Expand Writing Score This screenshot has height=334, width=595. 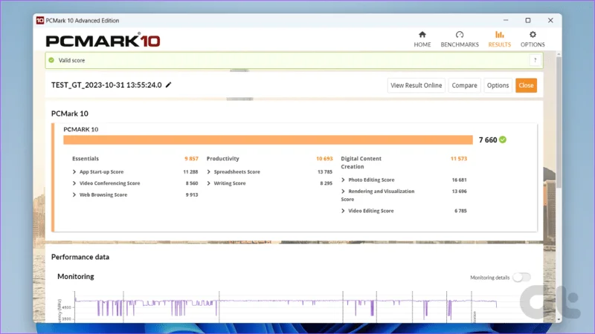[x=208, y=183]
